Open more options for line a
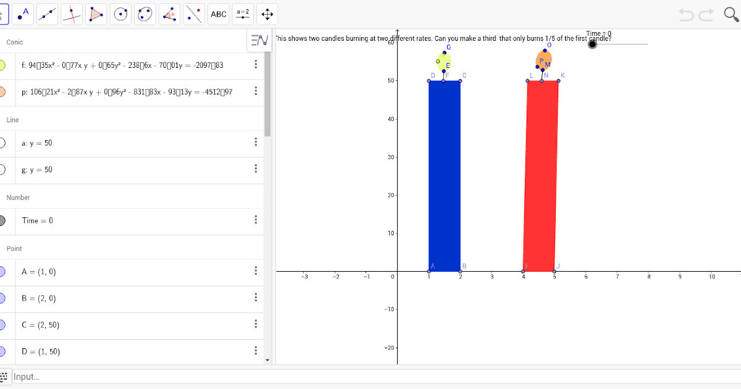 256,142
